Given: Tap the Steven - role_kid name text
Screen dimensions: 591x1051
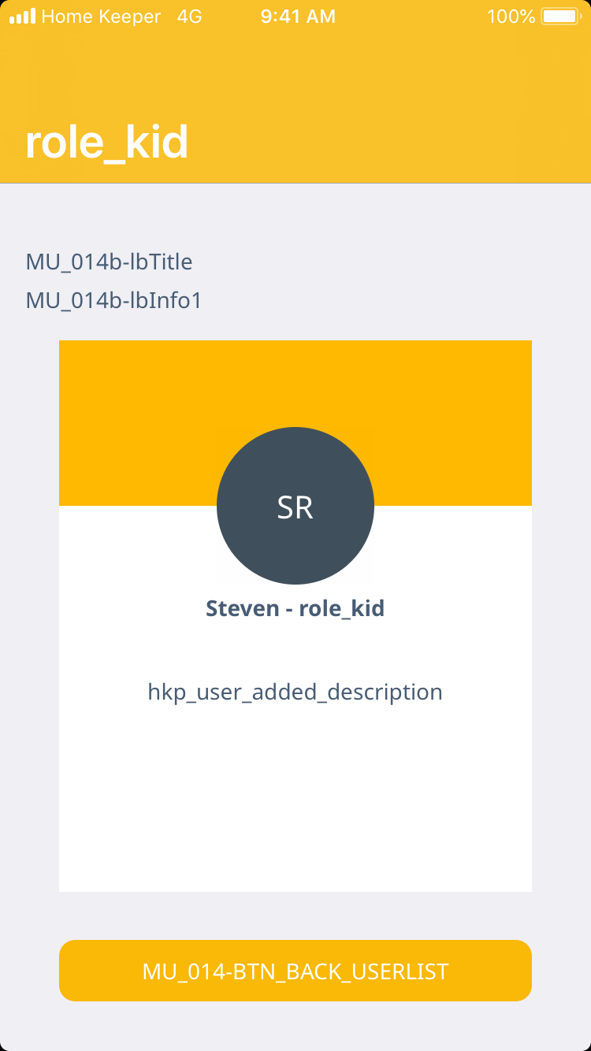Looking at the screenshot, I should coord(295,608).
